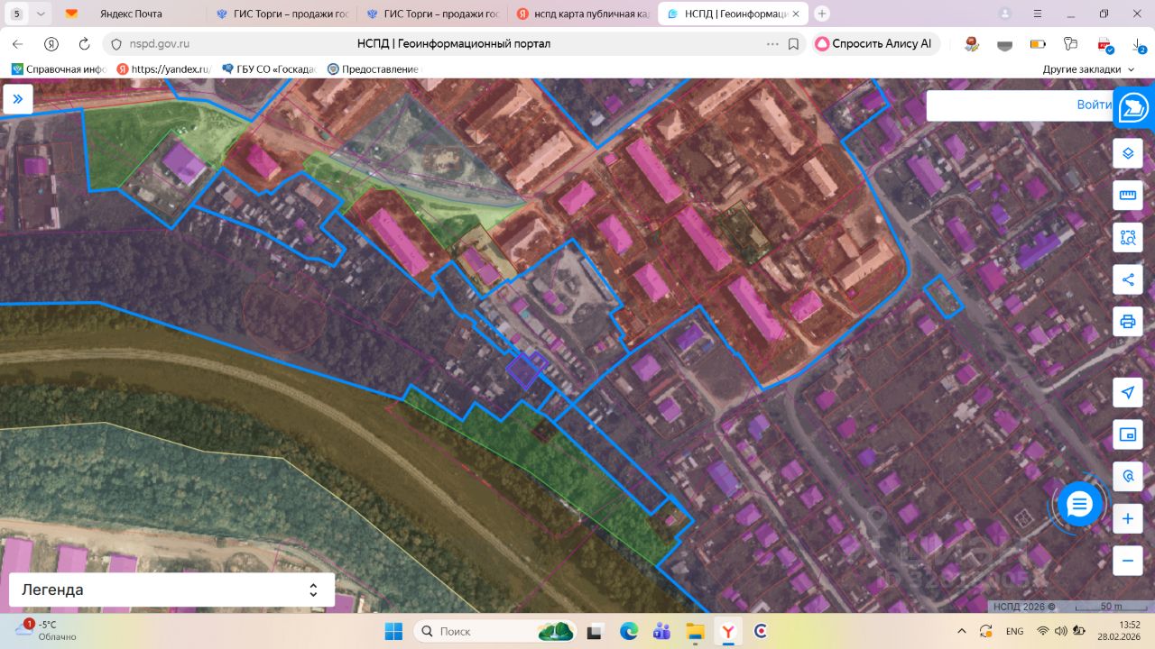Open the Справочная инфо bookmark
Screen dimensions: 1155x649
click(x=60, y=69)
